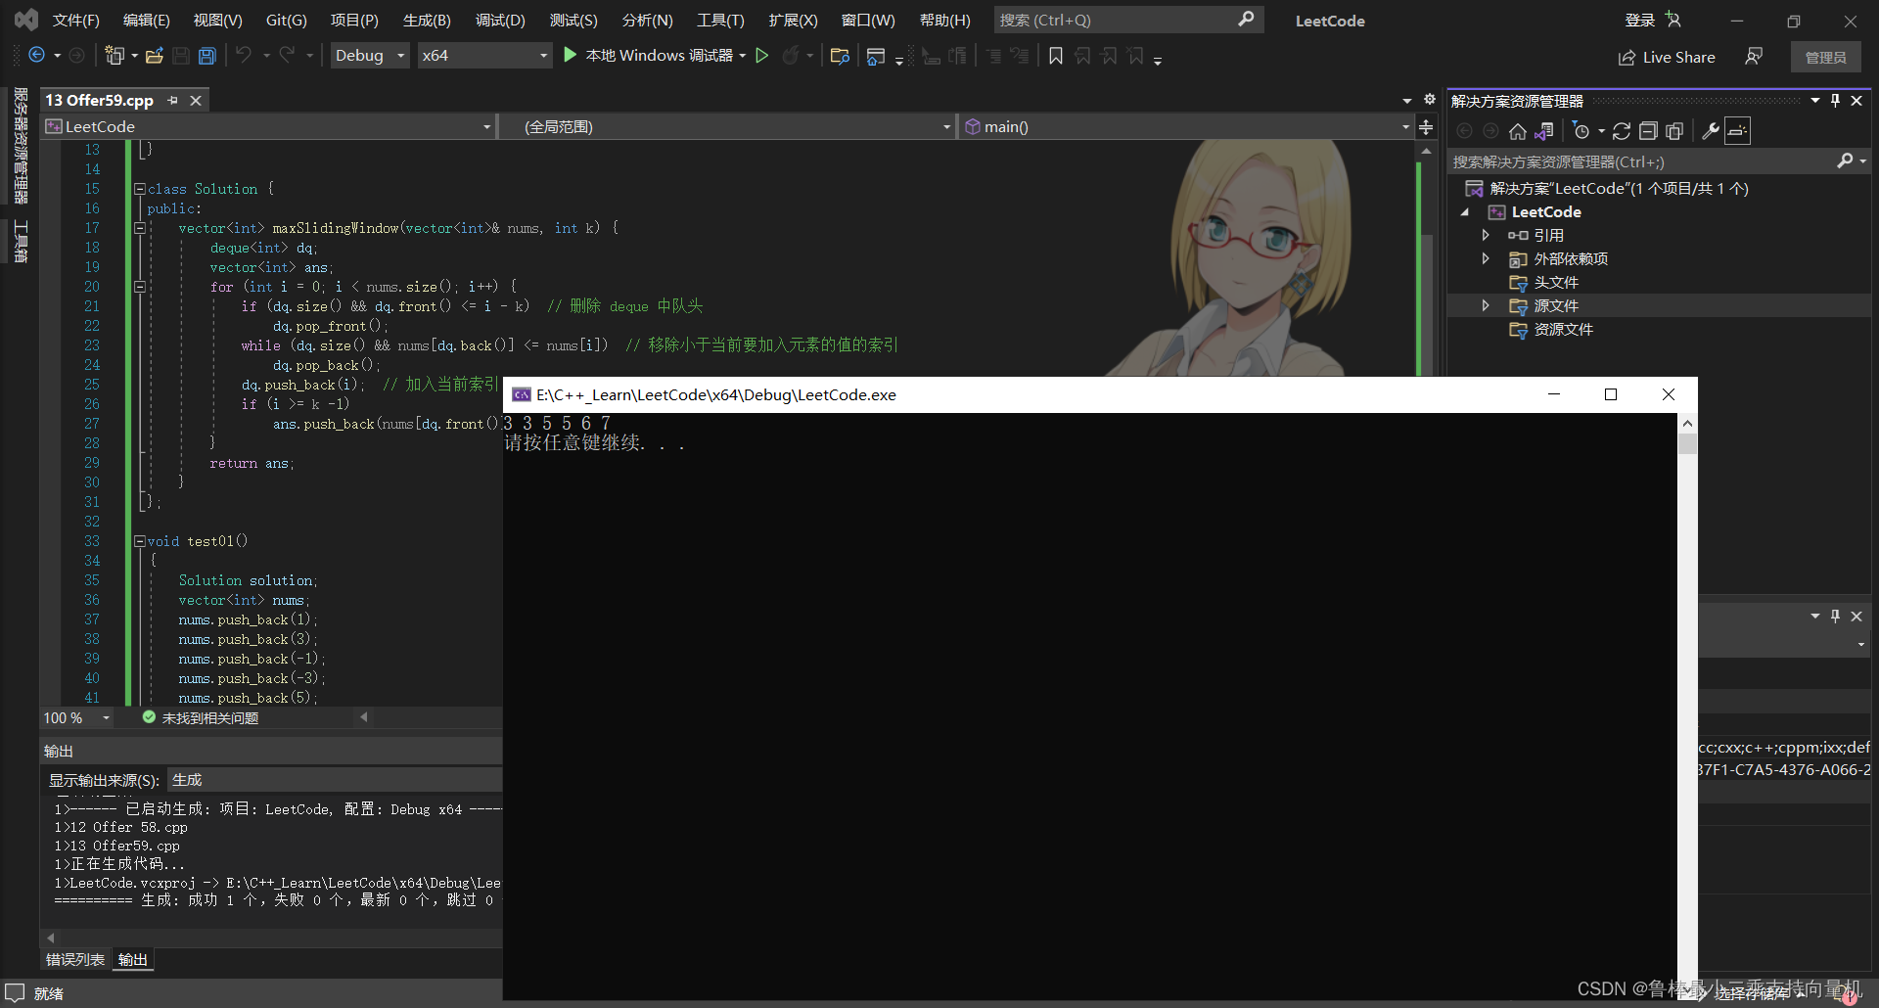Click the feedback person icon near Live Share

[1754, 57]
